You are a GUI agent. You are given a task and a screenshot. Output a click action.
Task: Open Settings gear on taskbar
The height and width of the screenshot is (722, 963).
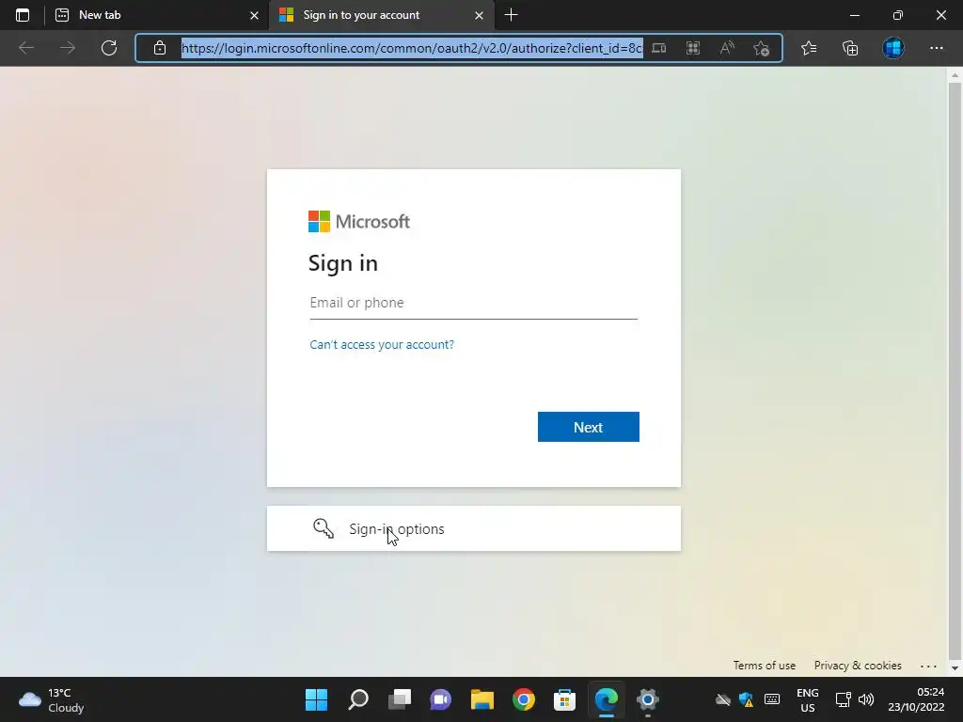coord(647,699)
